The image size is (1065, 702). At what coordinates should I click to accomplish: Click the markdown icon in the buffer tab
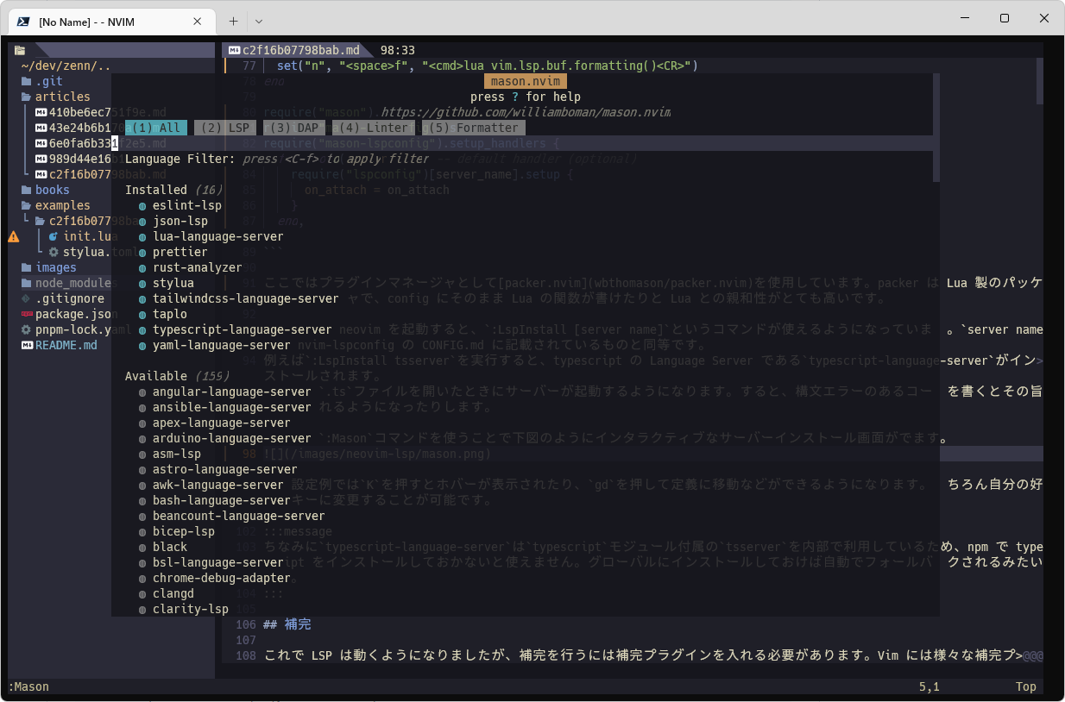233,50
